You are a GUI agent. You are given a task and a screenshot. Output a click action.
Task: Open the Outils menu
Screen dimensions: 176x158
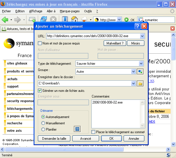point(88,11)
